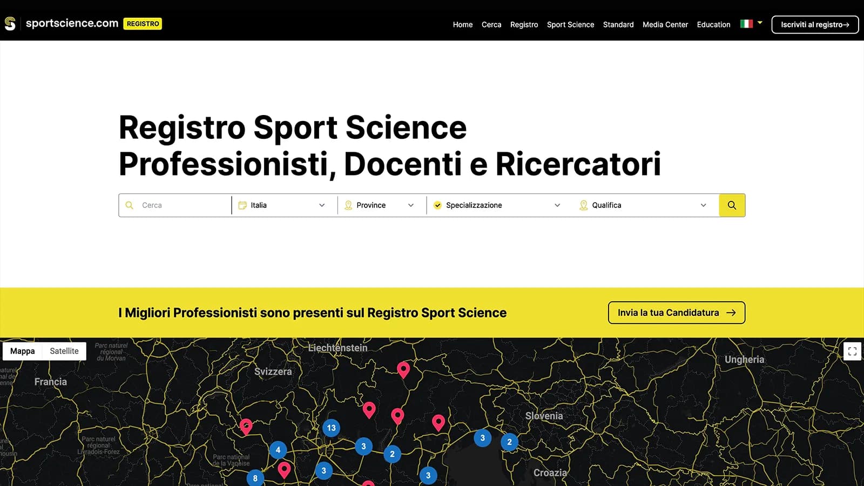Open the Media Center menu item
Screen dimensions: 864x486
click(665, 25)
